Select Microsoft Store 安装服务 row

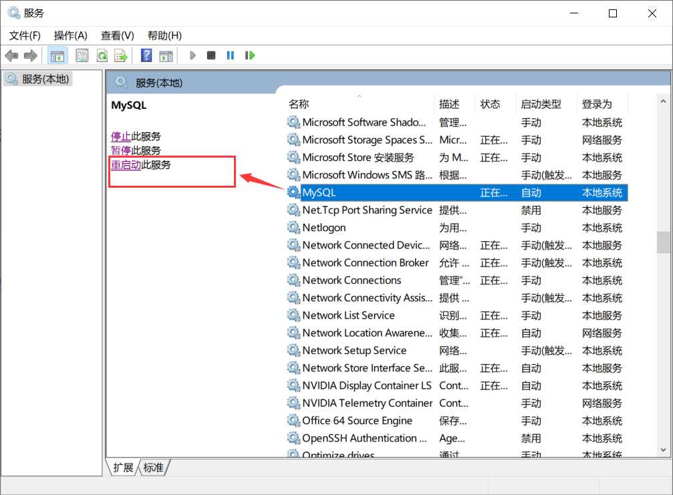point(456,158)
